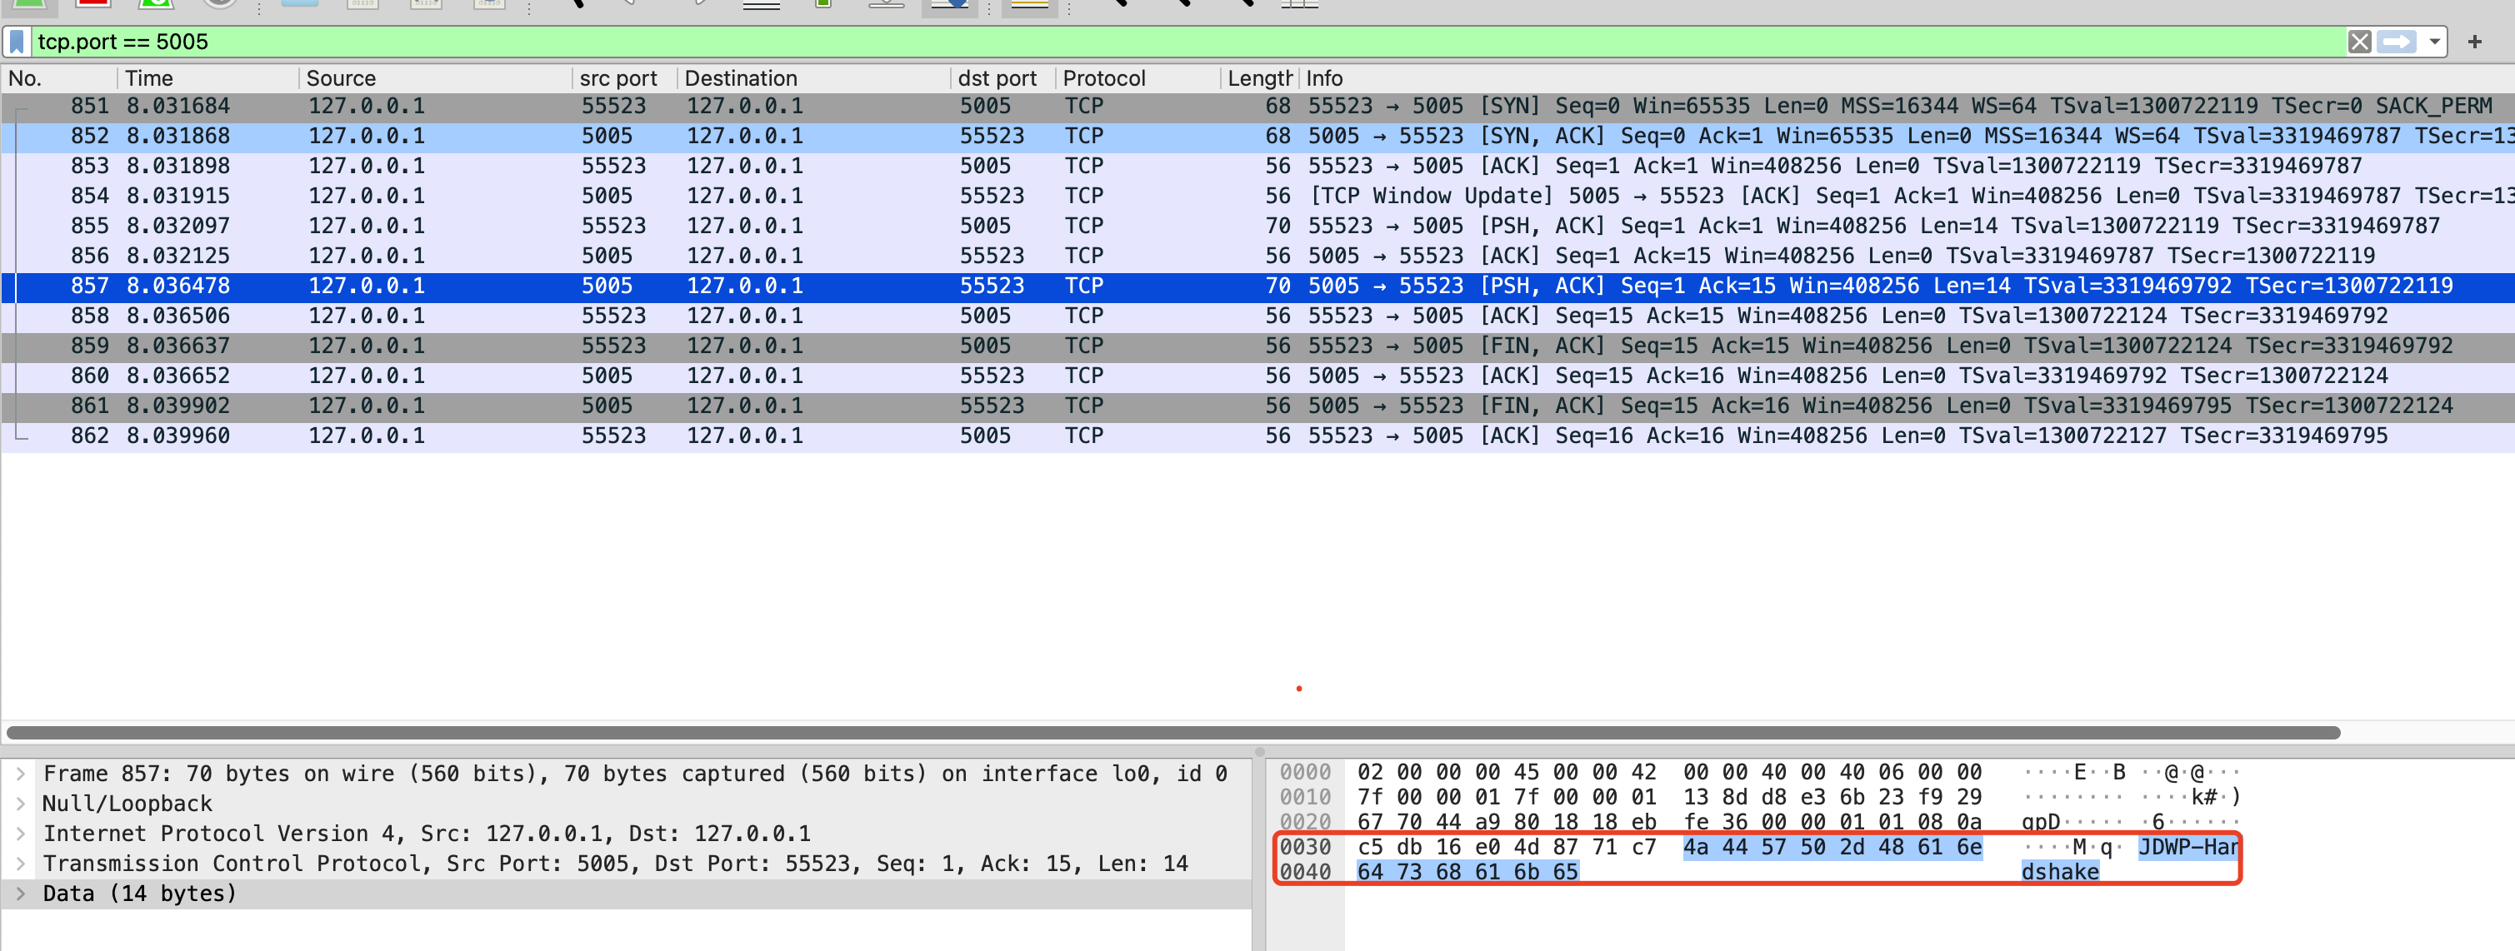Click the src port column header
This screenshot has height=951, width=2515.
click(617, 78)
